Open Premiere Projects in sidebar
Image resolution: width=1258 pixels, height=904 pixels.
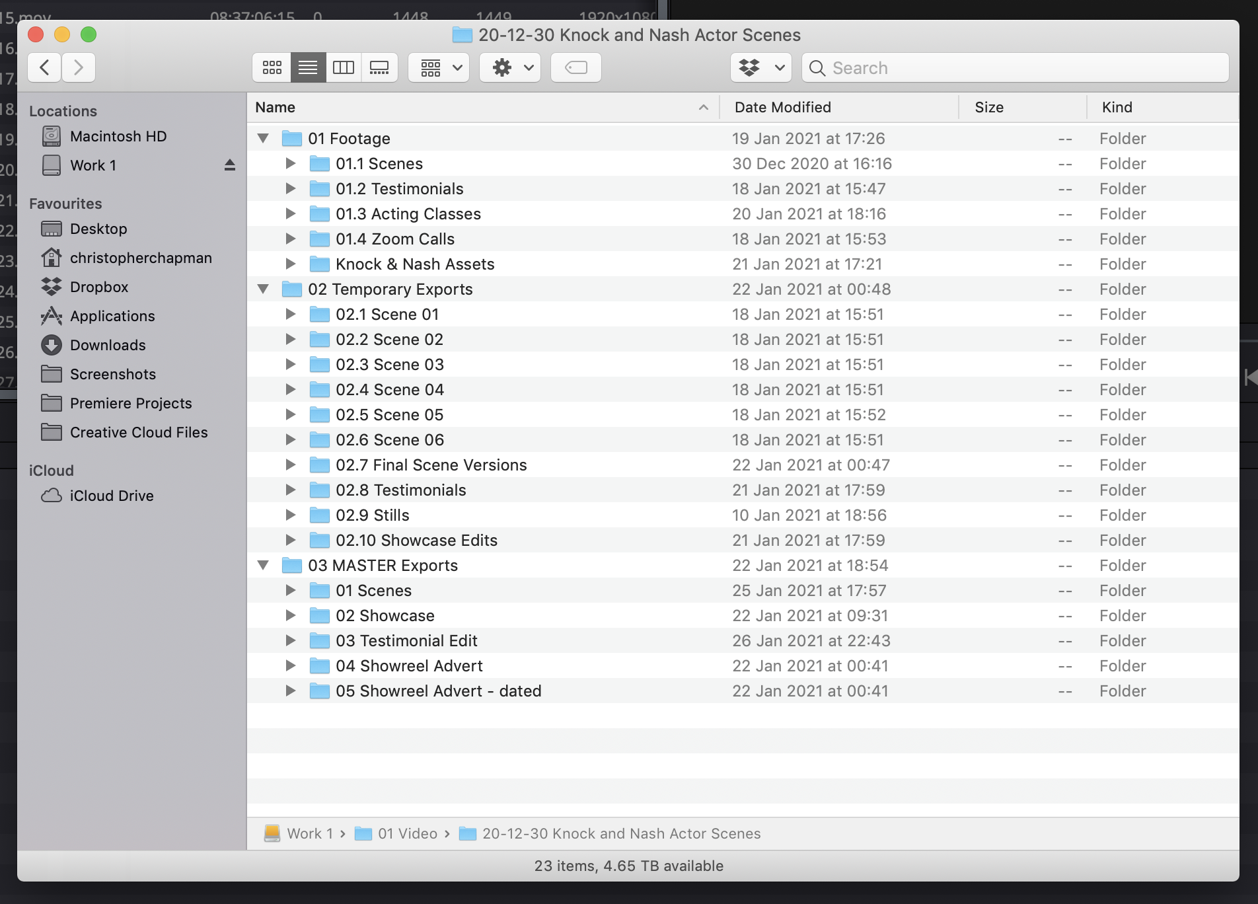[131, 403]
